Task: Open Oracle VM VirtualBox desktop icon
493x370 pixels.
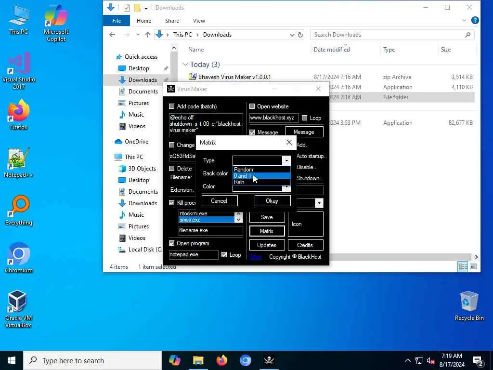Action: coord(18,309)
